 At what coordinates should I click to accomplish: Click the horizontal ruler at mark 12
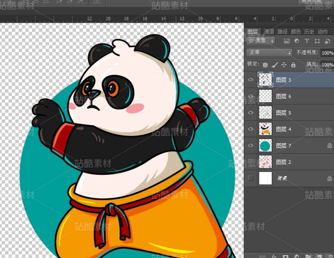tap(182, 19)
